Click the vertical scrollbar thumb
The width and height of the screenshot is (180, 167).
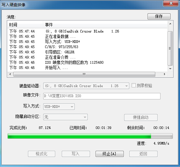click(170, 48)
